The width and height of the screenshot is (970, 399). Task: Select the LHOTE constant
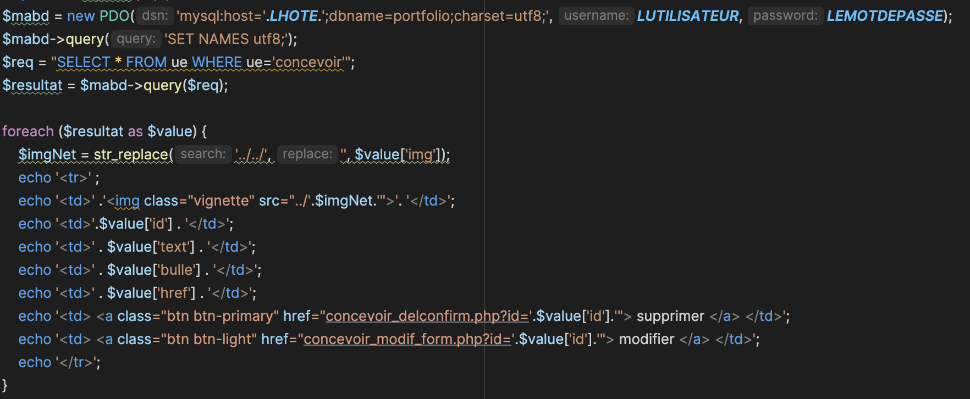pos(294,16)
